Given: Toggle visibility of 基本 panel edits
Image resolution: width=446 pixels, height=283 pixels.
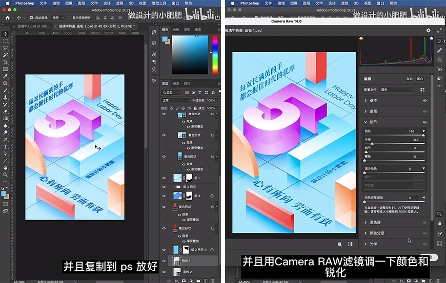Looking at the screenshot, I should (x=424, y=100).
